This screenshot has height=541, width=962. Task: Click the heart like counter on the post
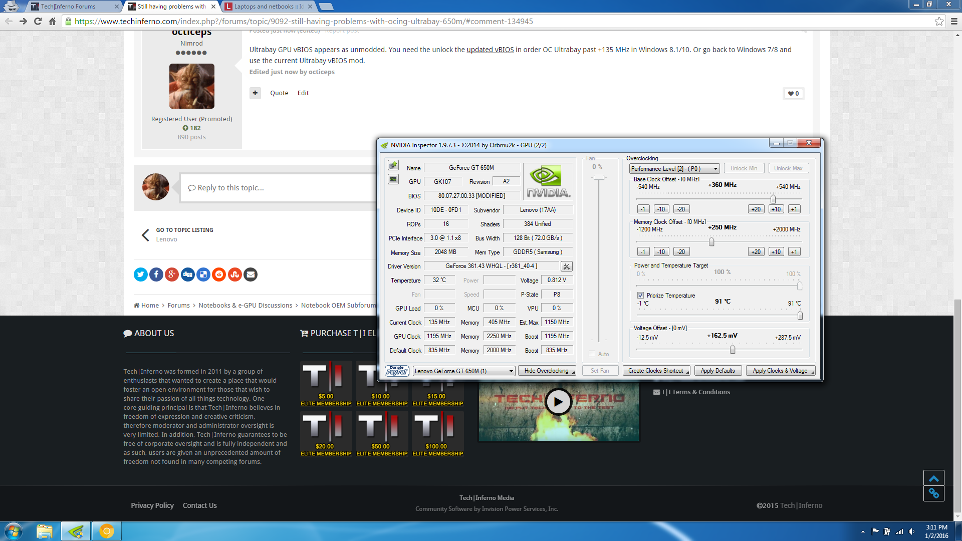coord(794,94)
